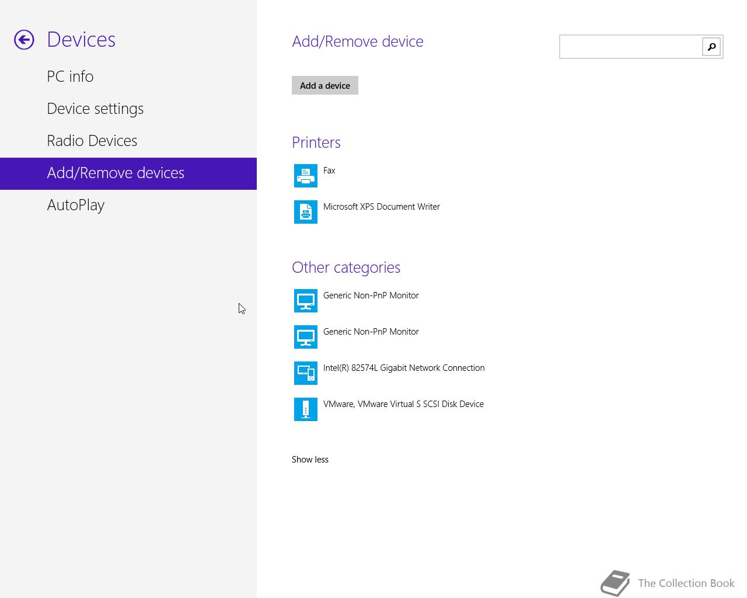This screenshot has width=747, height=598.
Task: Focus the device search input field
Action: 630,47
